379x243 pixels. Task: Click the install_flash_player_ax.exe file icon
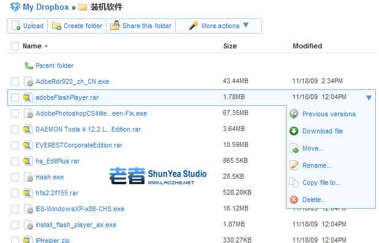pos(28,225)
